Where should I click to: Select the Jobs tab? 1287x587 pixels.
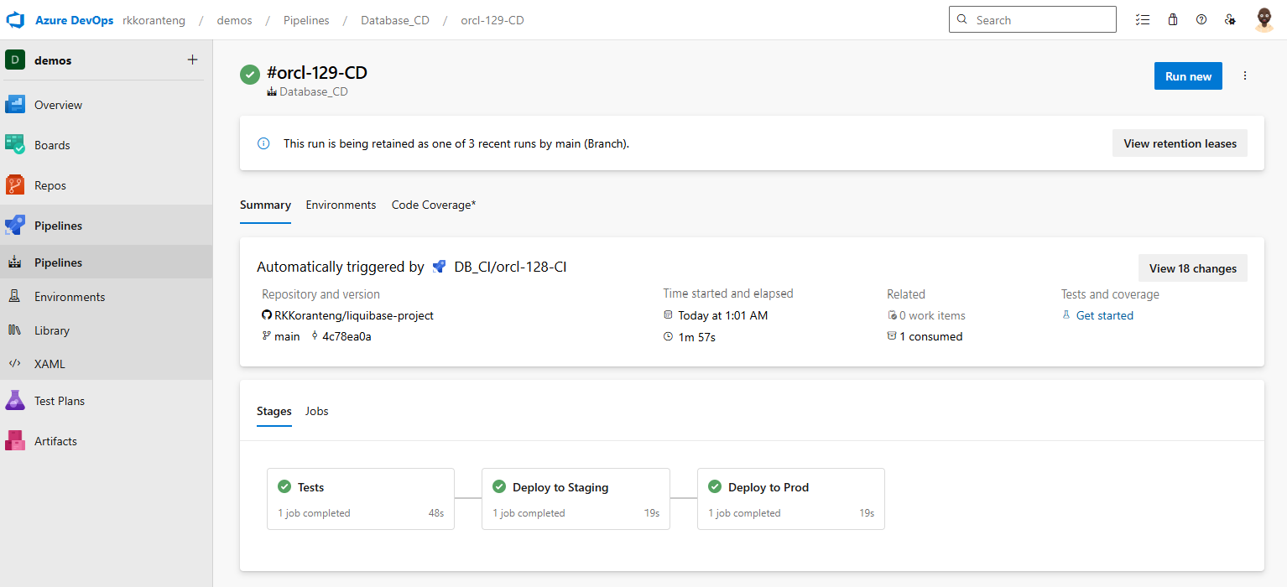(316, 411)
